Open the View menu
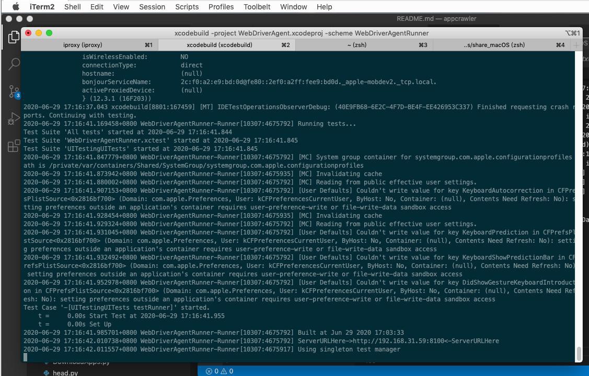 tap(121, 7)
